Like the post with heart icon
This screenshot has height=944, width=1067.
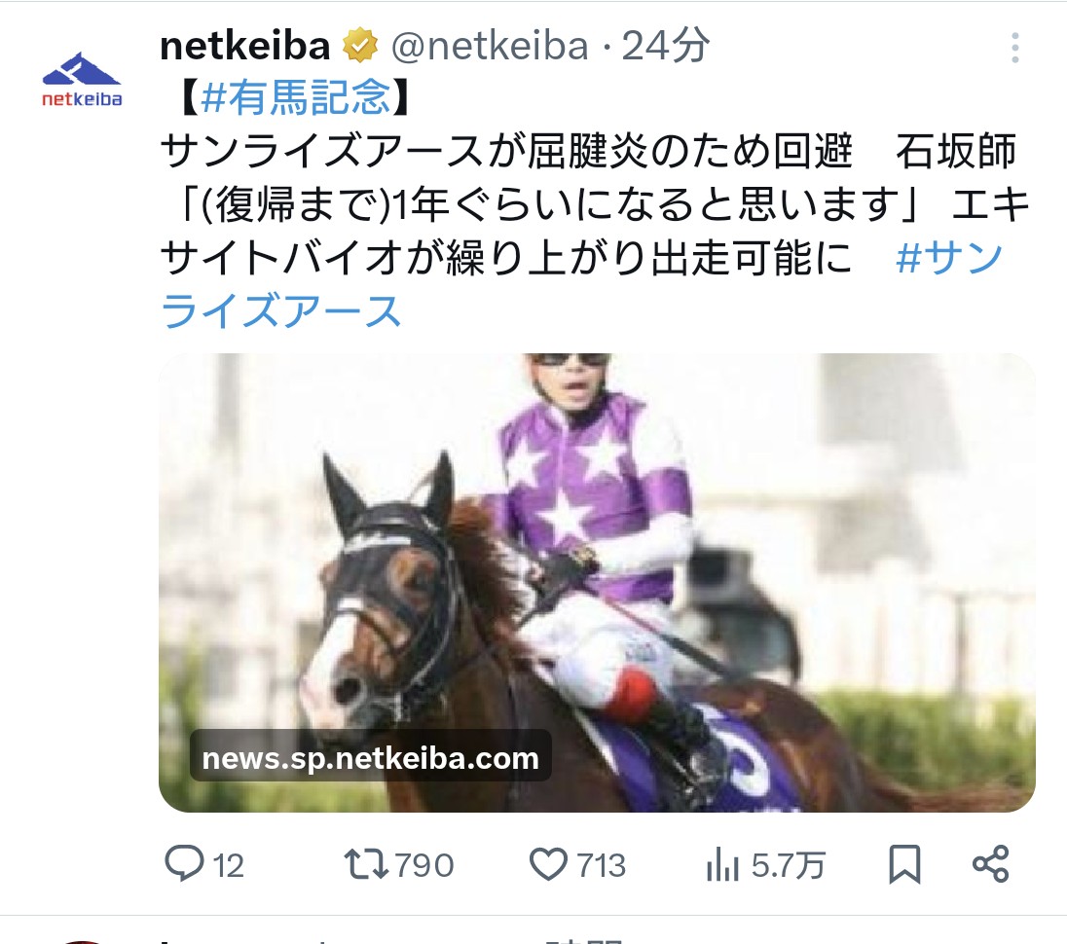[x=548, y=864]
